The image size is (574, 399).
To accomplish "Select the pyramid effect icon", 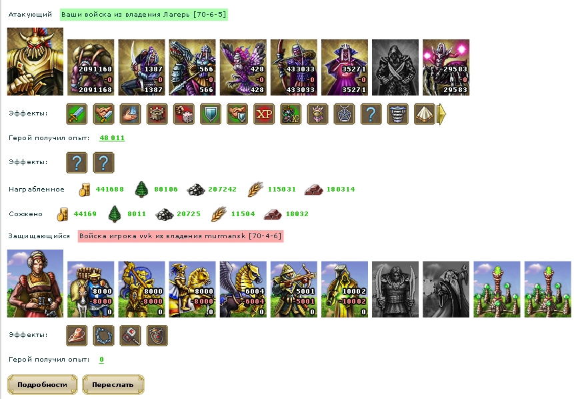I will (424, 114).
